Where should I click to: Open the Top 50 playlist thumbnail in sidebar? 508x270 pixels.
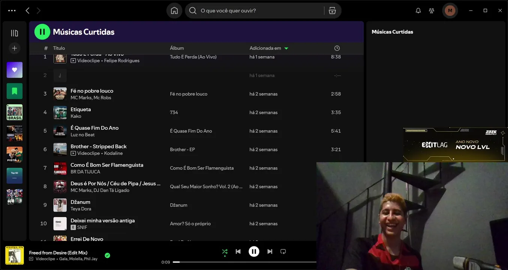tap(15, 175)
